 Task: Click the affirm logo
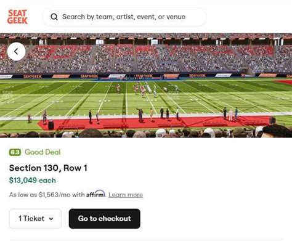tap(95, 194)
